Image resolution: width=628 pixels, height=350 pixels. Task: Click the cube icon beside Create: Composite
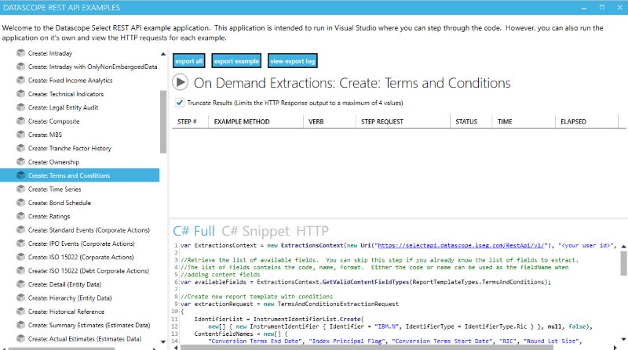click(20, 121)
